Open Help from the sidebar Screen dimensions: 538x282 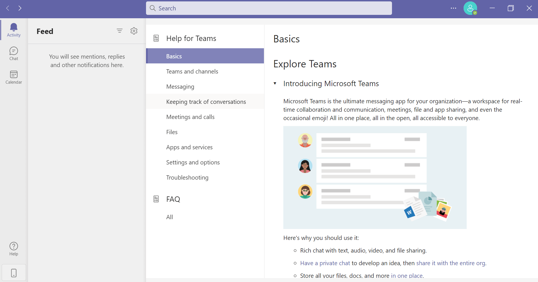point(14,249)
